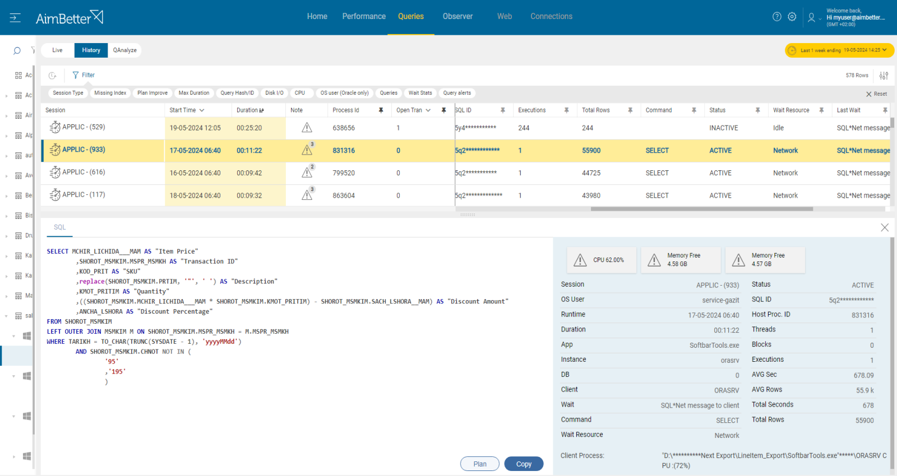
Task: Open the Observer navigation item
Action: [x=458, y=17]
